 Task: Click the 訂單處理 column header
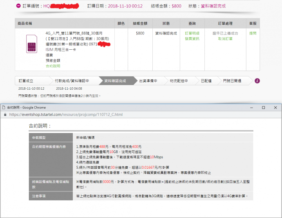click(x=225, y=23)
